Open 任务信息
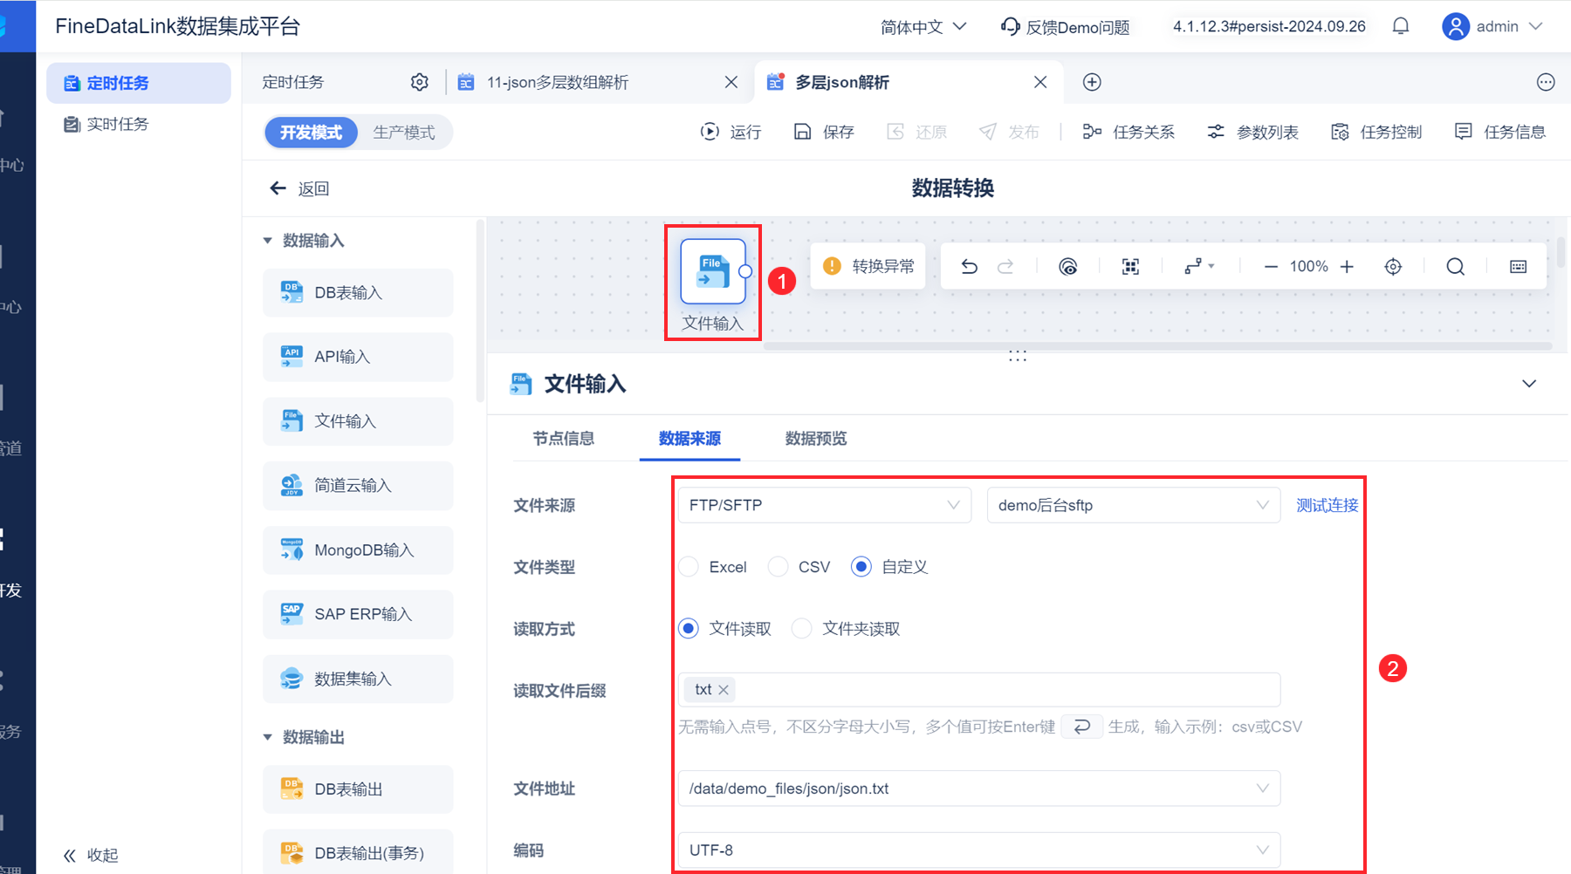The height and width of the screenshot is (874, 1571). [x=1500, y=132]
